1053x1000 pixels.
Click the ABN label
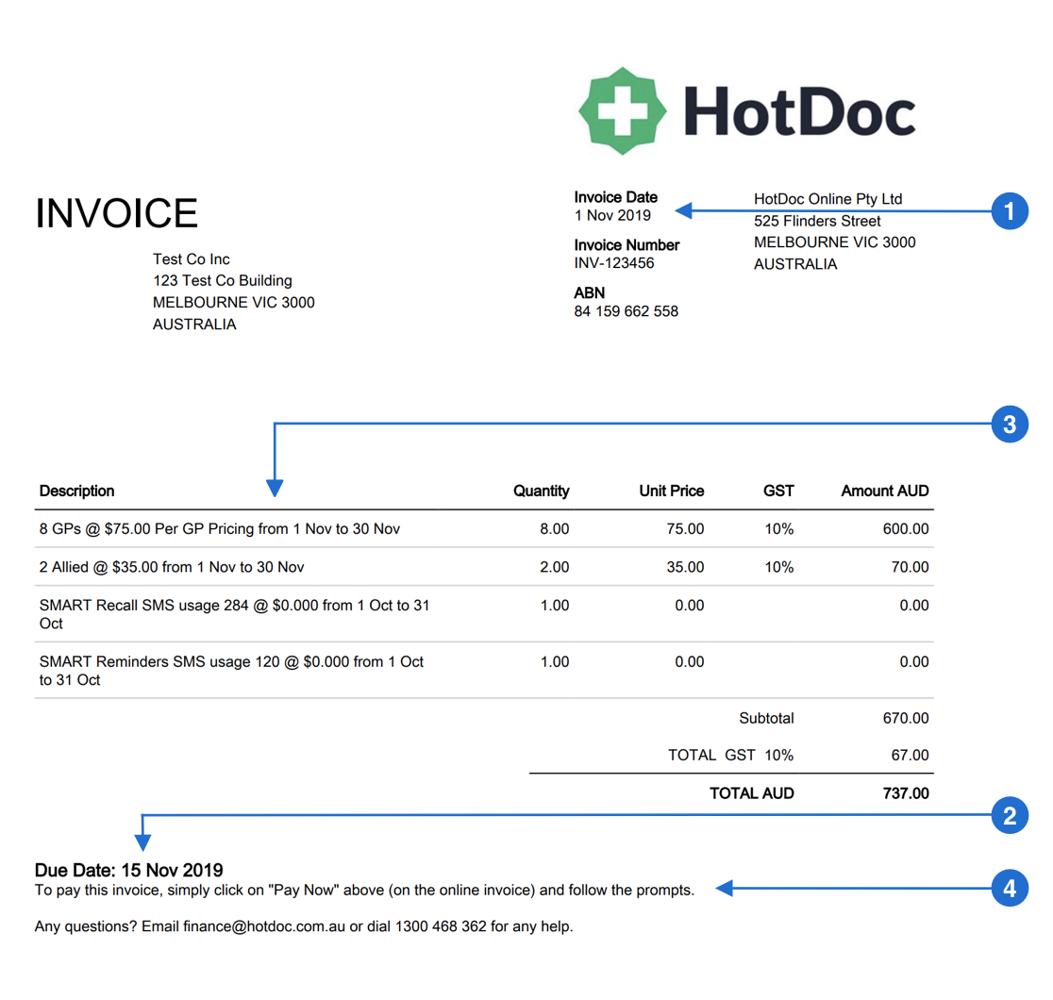(x=590, y=292)
